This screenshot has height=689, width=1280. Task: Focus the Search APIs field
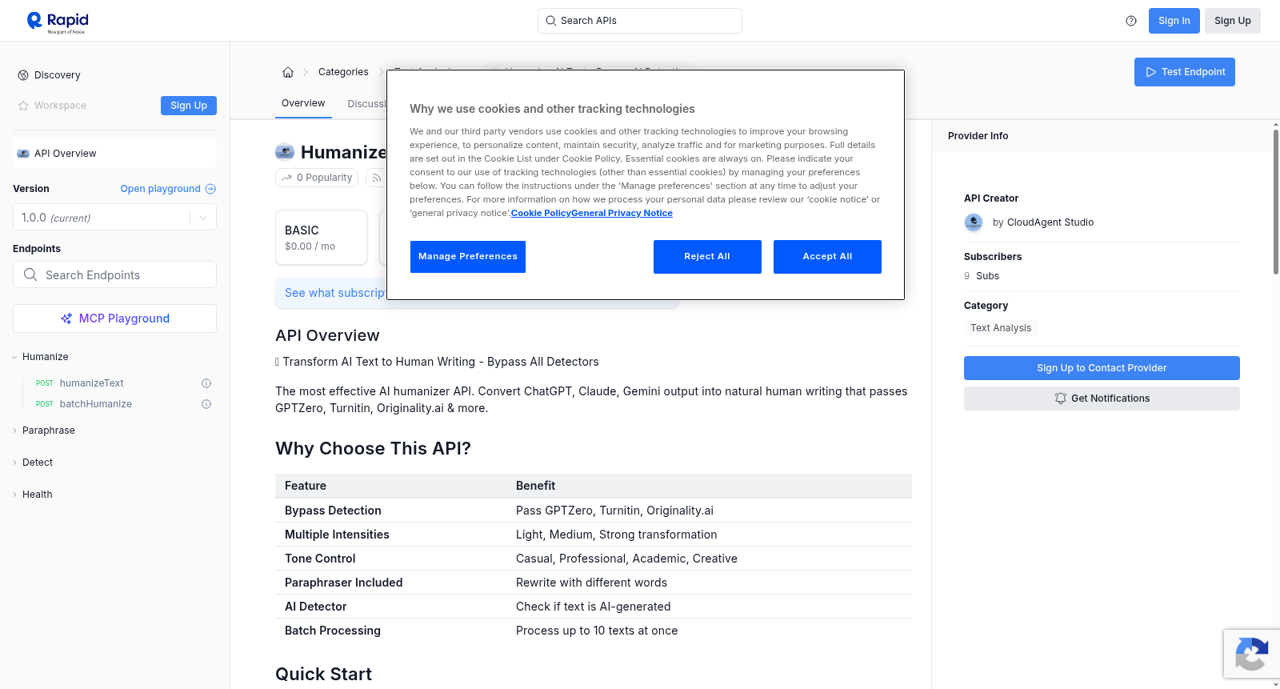pos(640,21)
